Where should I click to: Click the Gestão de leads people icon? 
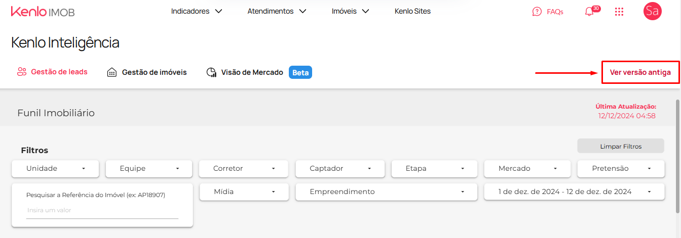coord(21,72)
